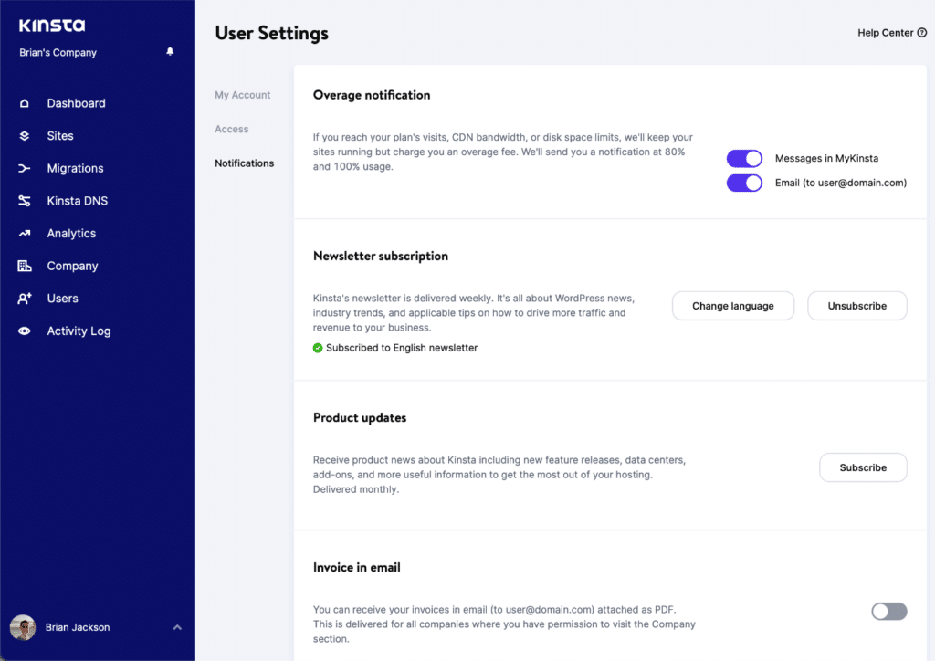Enable the Invoice in email switch
The height and width of the screenshot is (661, 935).
[889, 611]
